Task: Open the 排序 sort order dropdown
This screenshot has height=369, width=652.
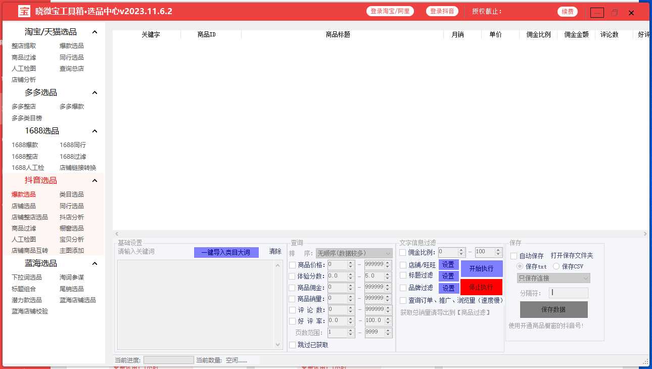Action: [x=354, y=253]
